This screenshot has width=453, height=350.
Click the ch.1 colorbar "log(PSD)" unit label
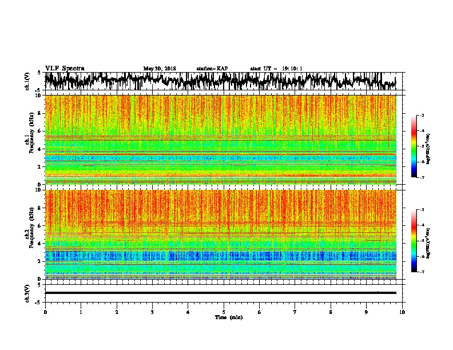(x=428, y=149)
